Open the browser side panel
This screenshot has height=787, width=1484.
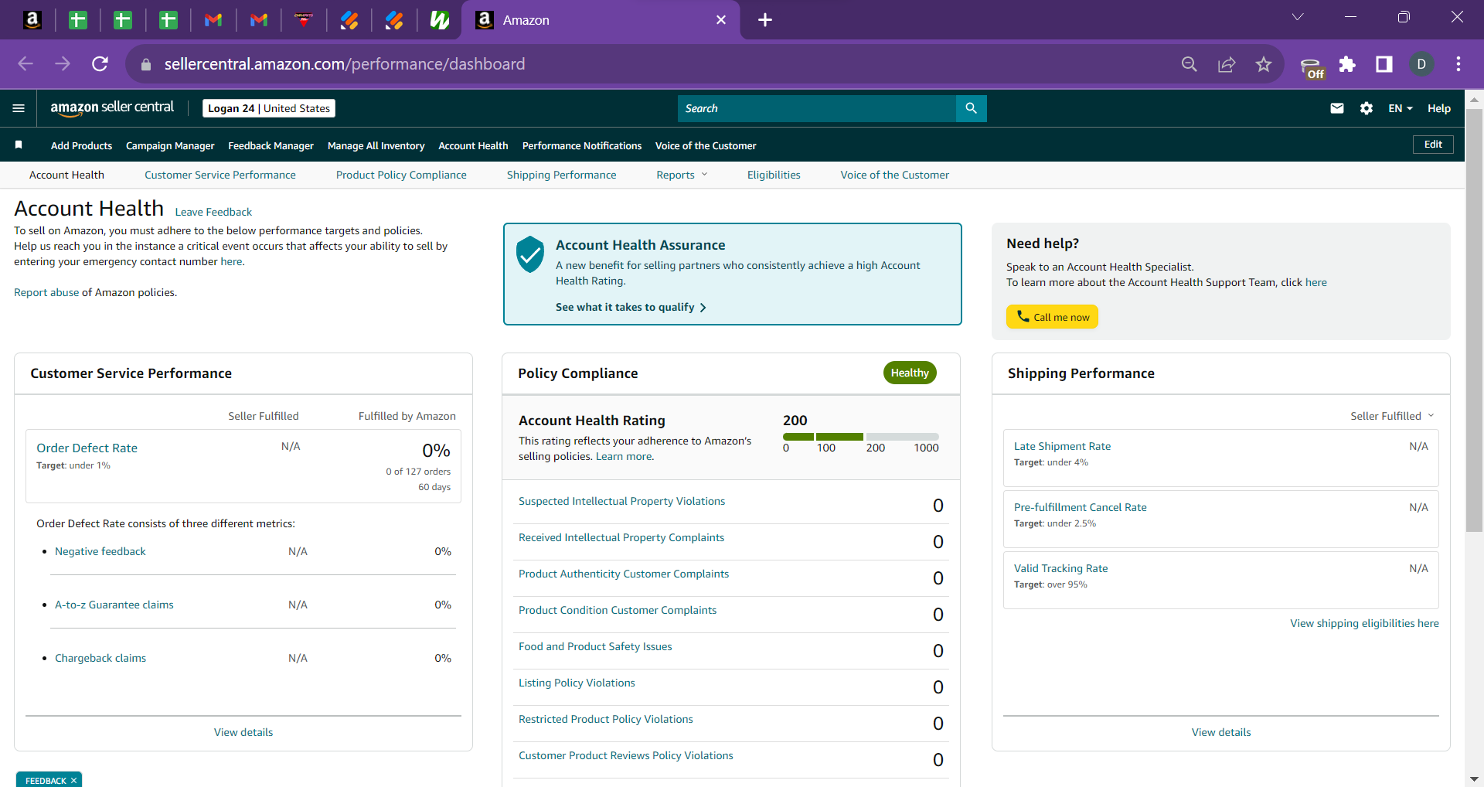1384,64
